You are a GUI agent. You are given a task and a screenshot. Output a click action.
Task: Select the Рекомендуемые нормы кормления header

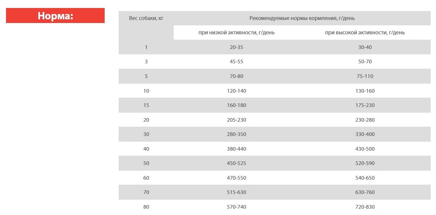point(302,18)
